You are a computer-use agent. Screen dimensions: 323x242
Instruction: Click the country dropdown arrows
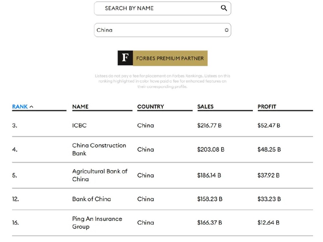point(226,30)
